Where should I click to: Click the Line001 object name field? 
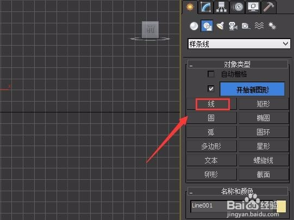click(233, 206)
